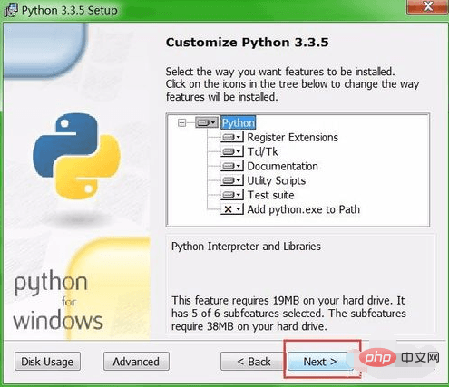
Task: Click the Python setup title bar icon
Action: pyautogui.click(x=11, y=11)
